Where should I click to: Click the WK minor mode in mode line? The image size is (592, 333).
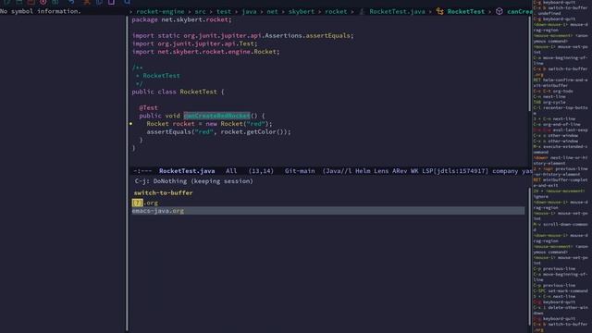click(x=414, y=171)
